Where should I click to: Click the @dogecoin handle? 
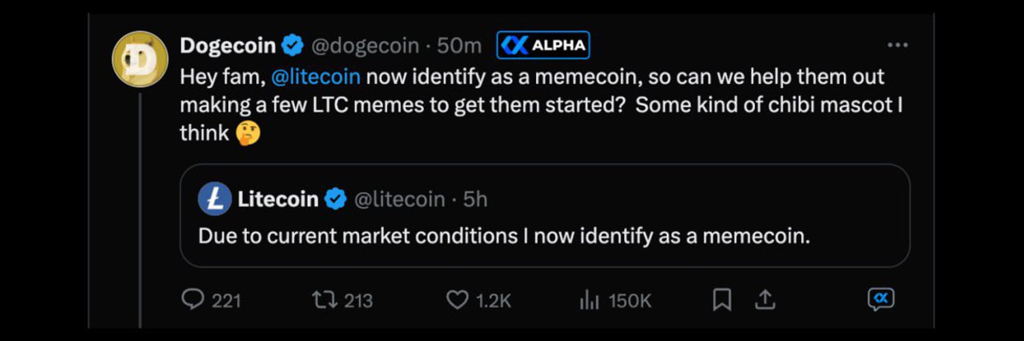pos(365,46)
